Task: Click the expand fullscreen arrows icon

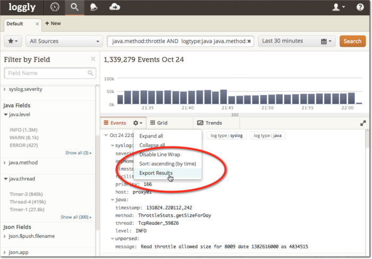Action: click(x=363, y=123)
